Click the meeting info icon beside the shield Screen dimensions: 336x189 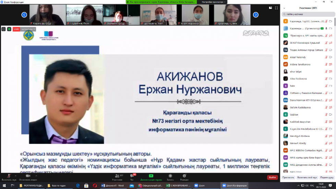(x=3, y=29)
